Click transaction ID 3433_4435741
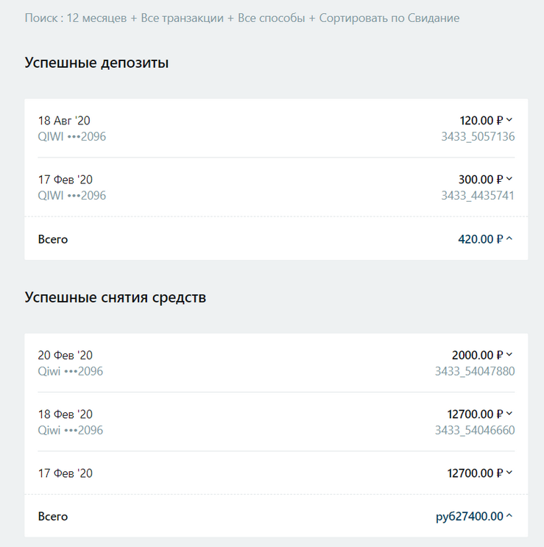The image size is (544, 547). pos(478,195)
